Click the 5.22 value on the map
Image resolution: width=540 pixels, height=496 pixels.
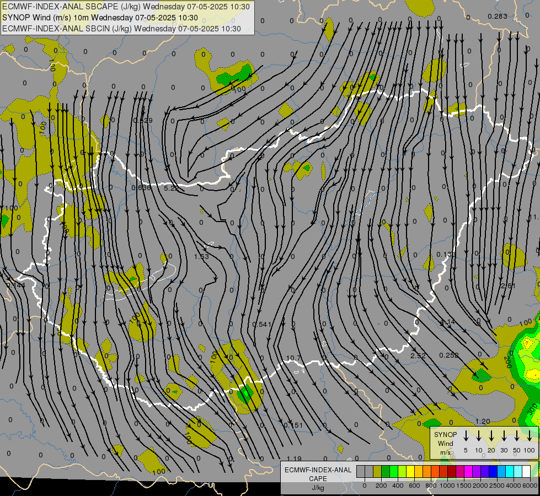pyautogui.click(x=171, y=188)
